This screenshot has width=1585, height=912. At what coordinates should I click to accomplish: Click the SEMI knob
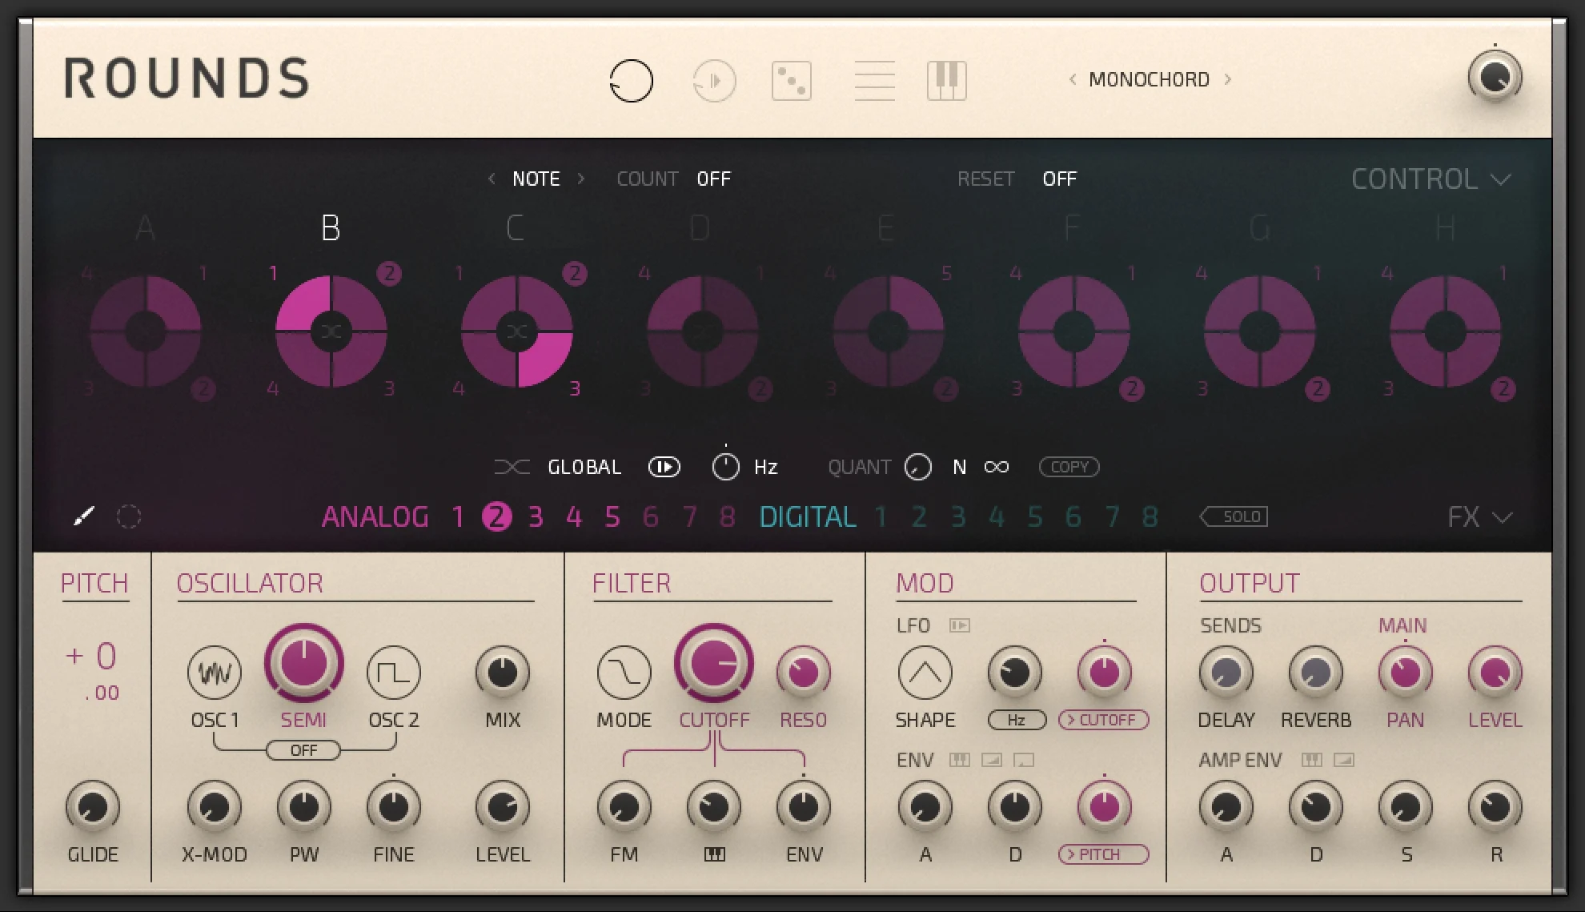[x=304, y=663]
